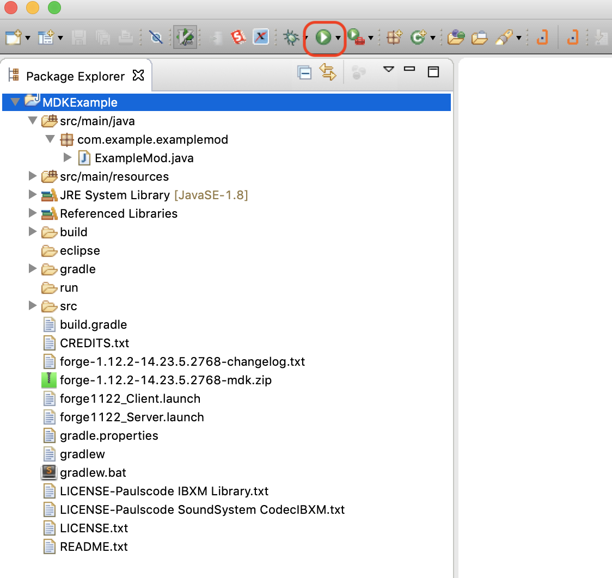Image resolution: width=612 pixels, height=578 pixels.
Task: Select ExampleMod.java file
Action: pos(144,158)
